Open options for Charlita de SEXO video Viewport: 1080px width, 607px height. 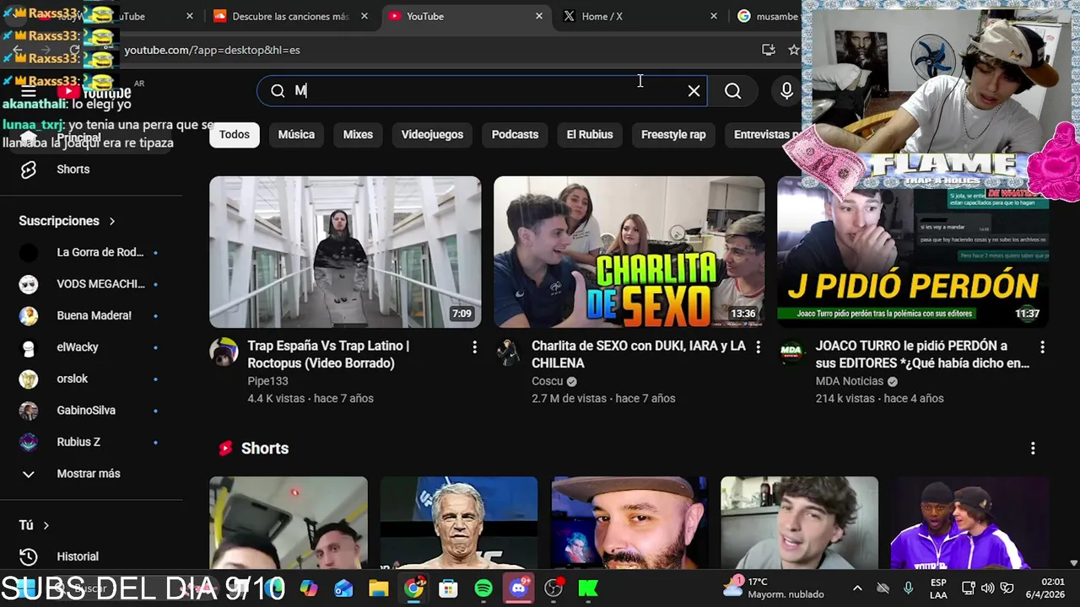click(x=758, y=347)
